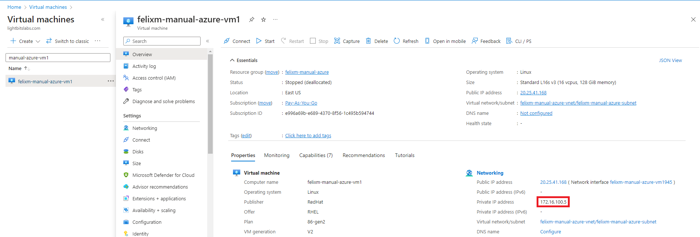
Task: Open CLI / PS command
Action: coord(519,41)
